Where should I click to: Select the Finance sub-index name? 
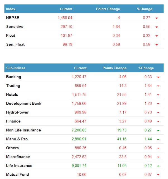click(x=13, y=121)
